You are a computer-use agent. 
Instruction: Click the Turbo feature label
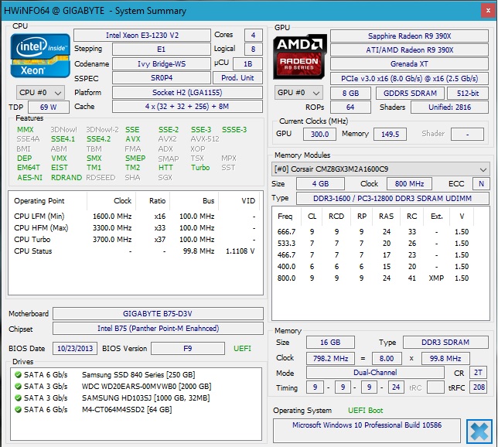200,167
